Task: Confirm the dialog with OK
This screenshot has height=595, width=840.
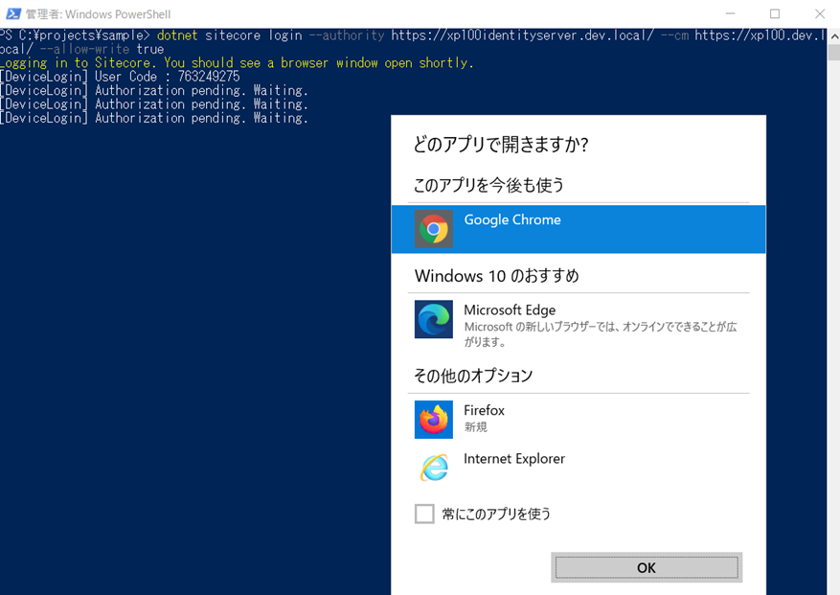Action: coord(647,567)
